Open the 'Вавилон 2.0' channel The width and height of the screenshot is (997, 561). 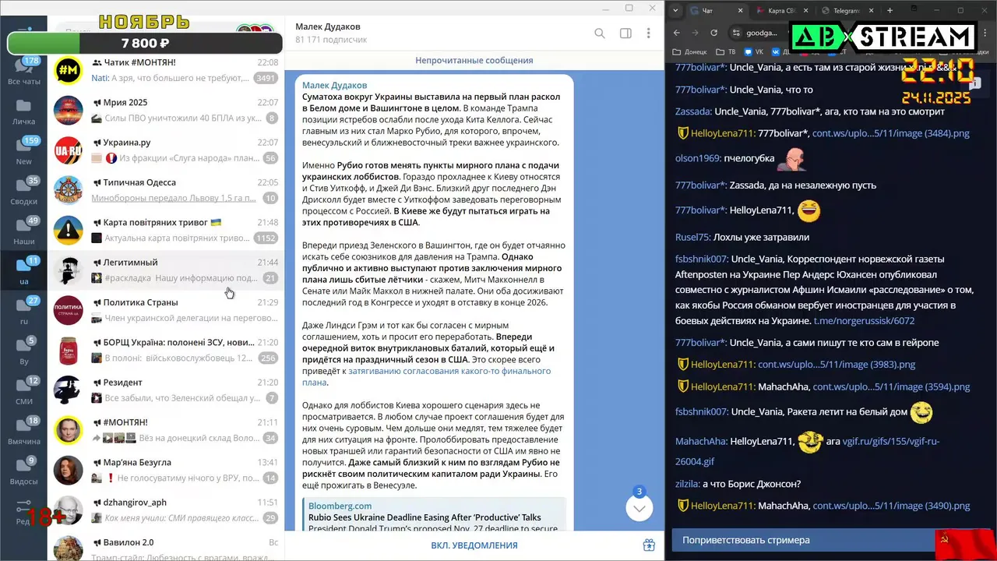click(x=166, y=546)
